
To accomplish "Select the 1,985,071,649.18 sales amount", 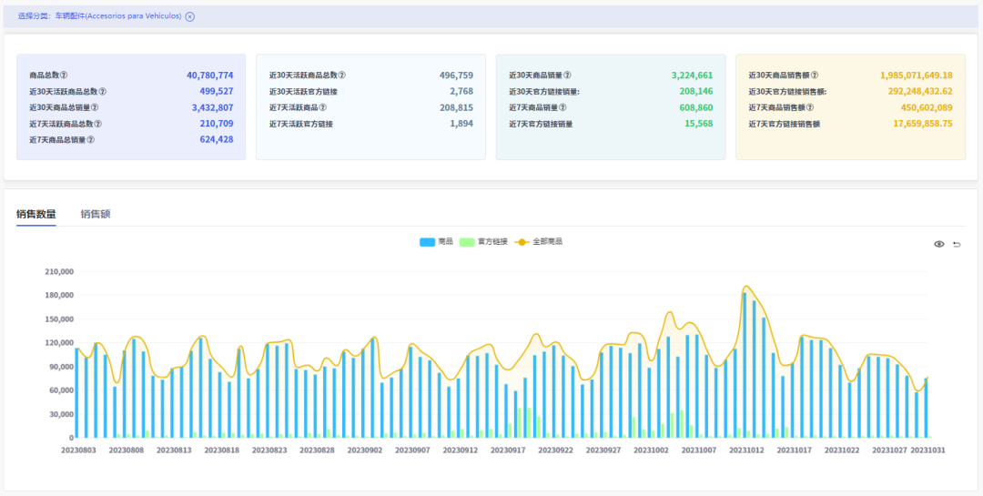I will [x=917, y=76].
